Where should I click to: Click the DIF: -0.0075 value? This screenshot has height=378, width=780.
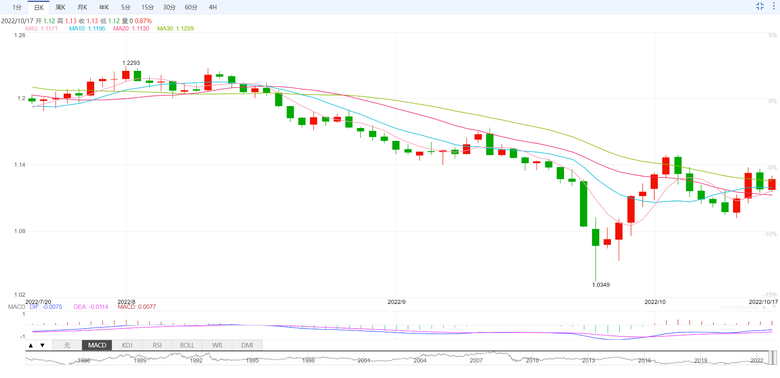click(46, 307)
